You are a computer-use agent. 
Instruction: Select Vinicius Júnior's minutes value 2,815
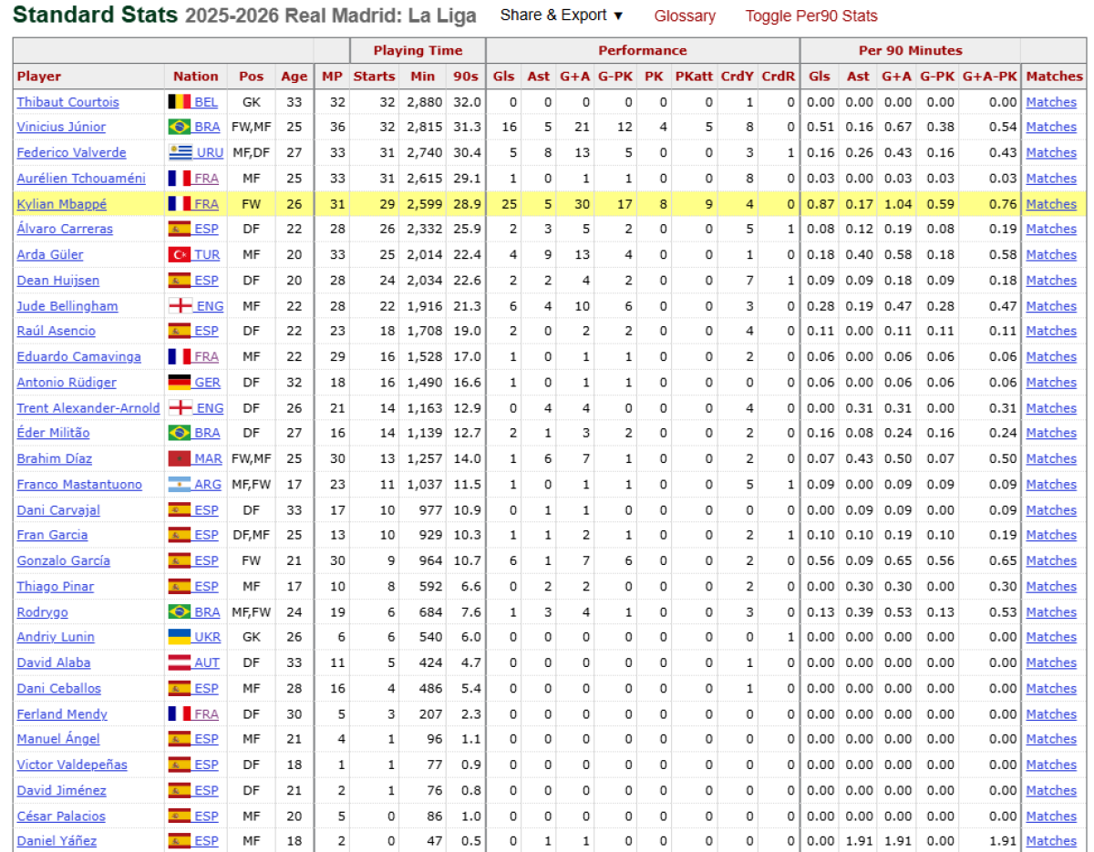(x=424, y=127)
